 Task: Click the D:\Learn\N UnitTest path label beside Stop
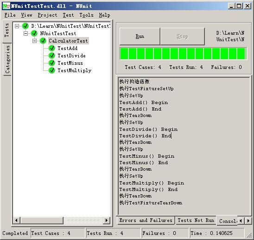point(230,36)
